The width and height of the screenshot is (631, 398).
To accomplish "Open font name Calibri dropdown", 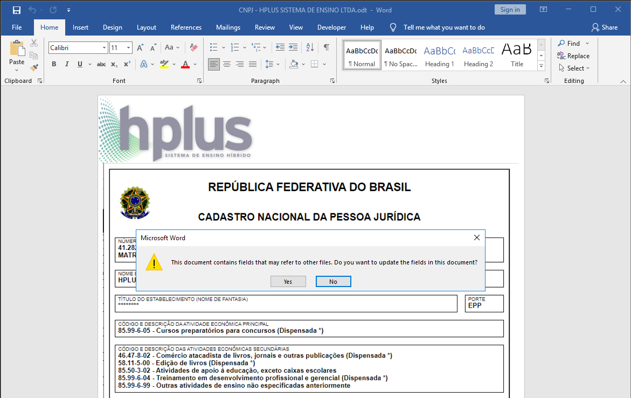I will [104, 48].
